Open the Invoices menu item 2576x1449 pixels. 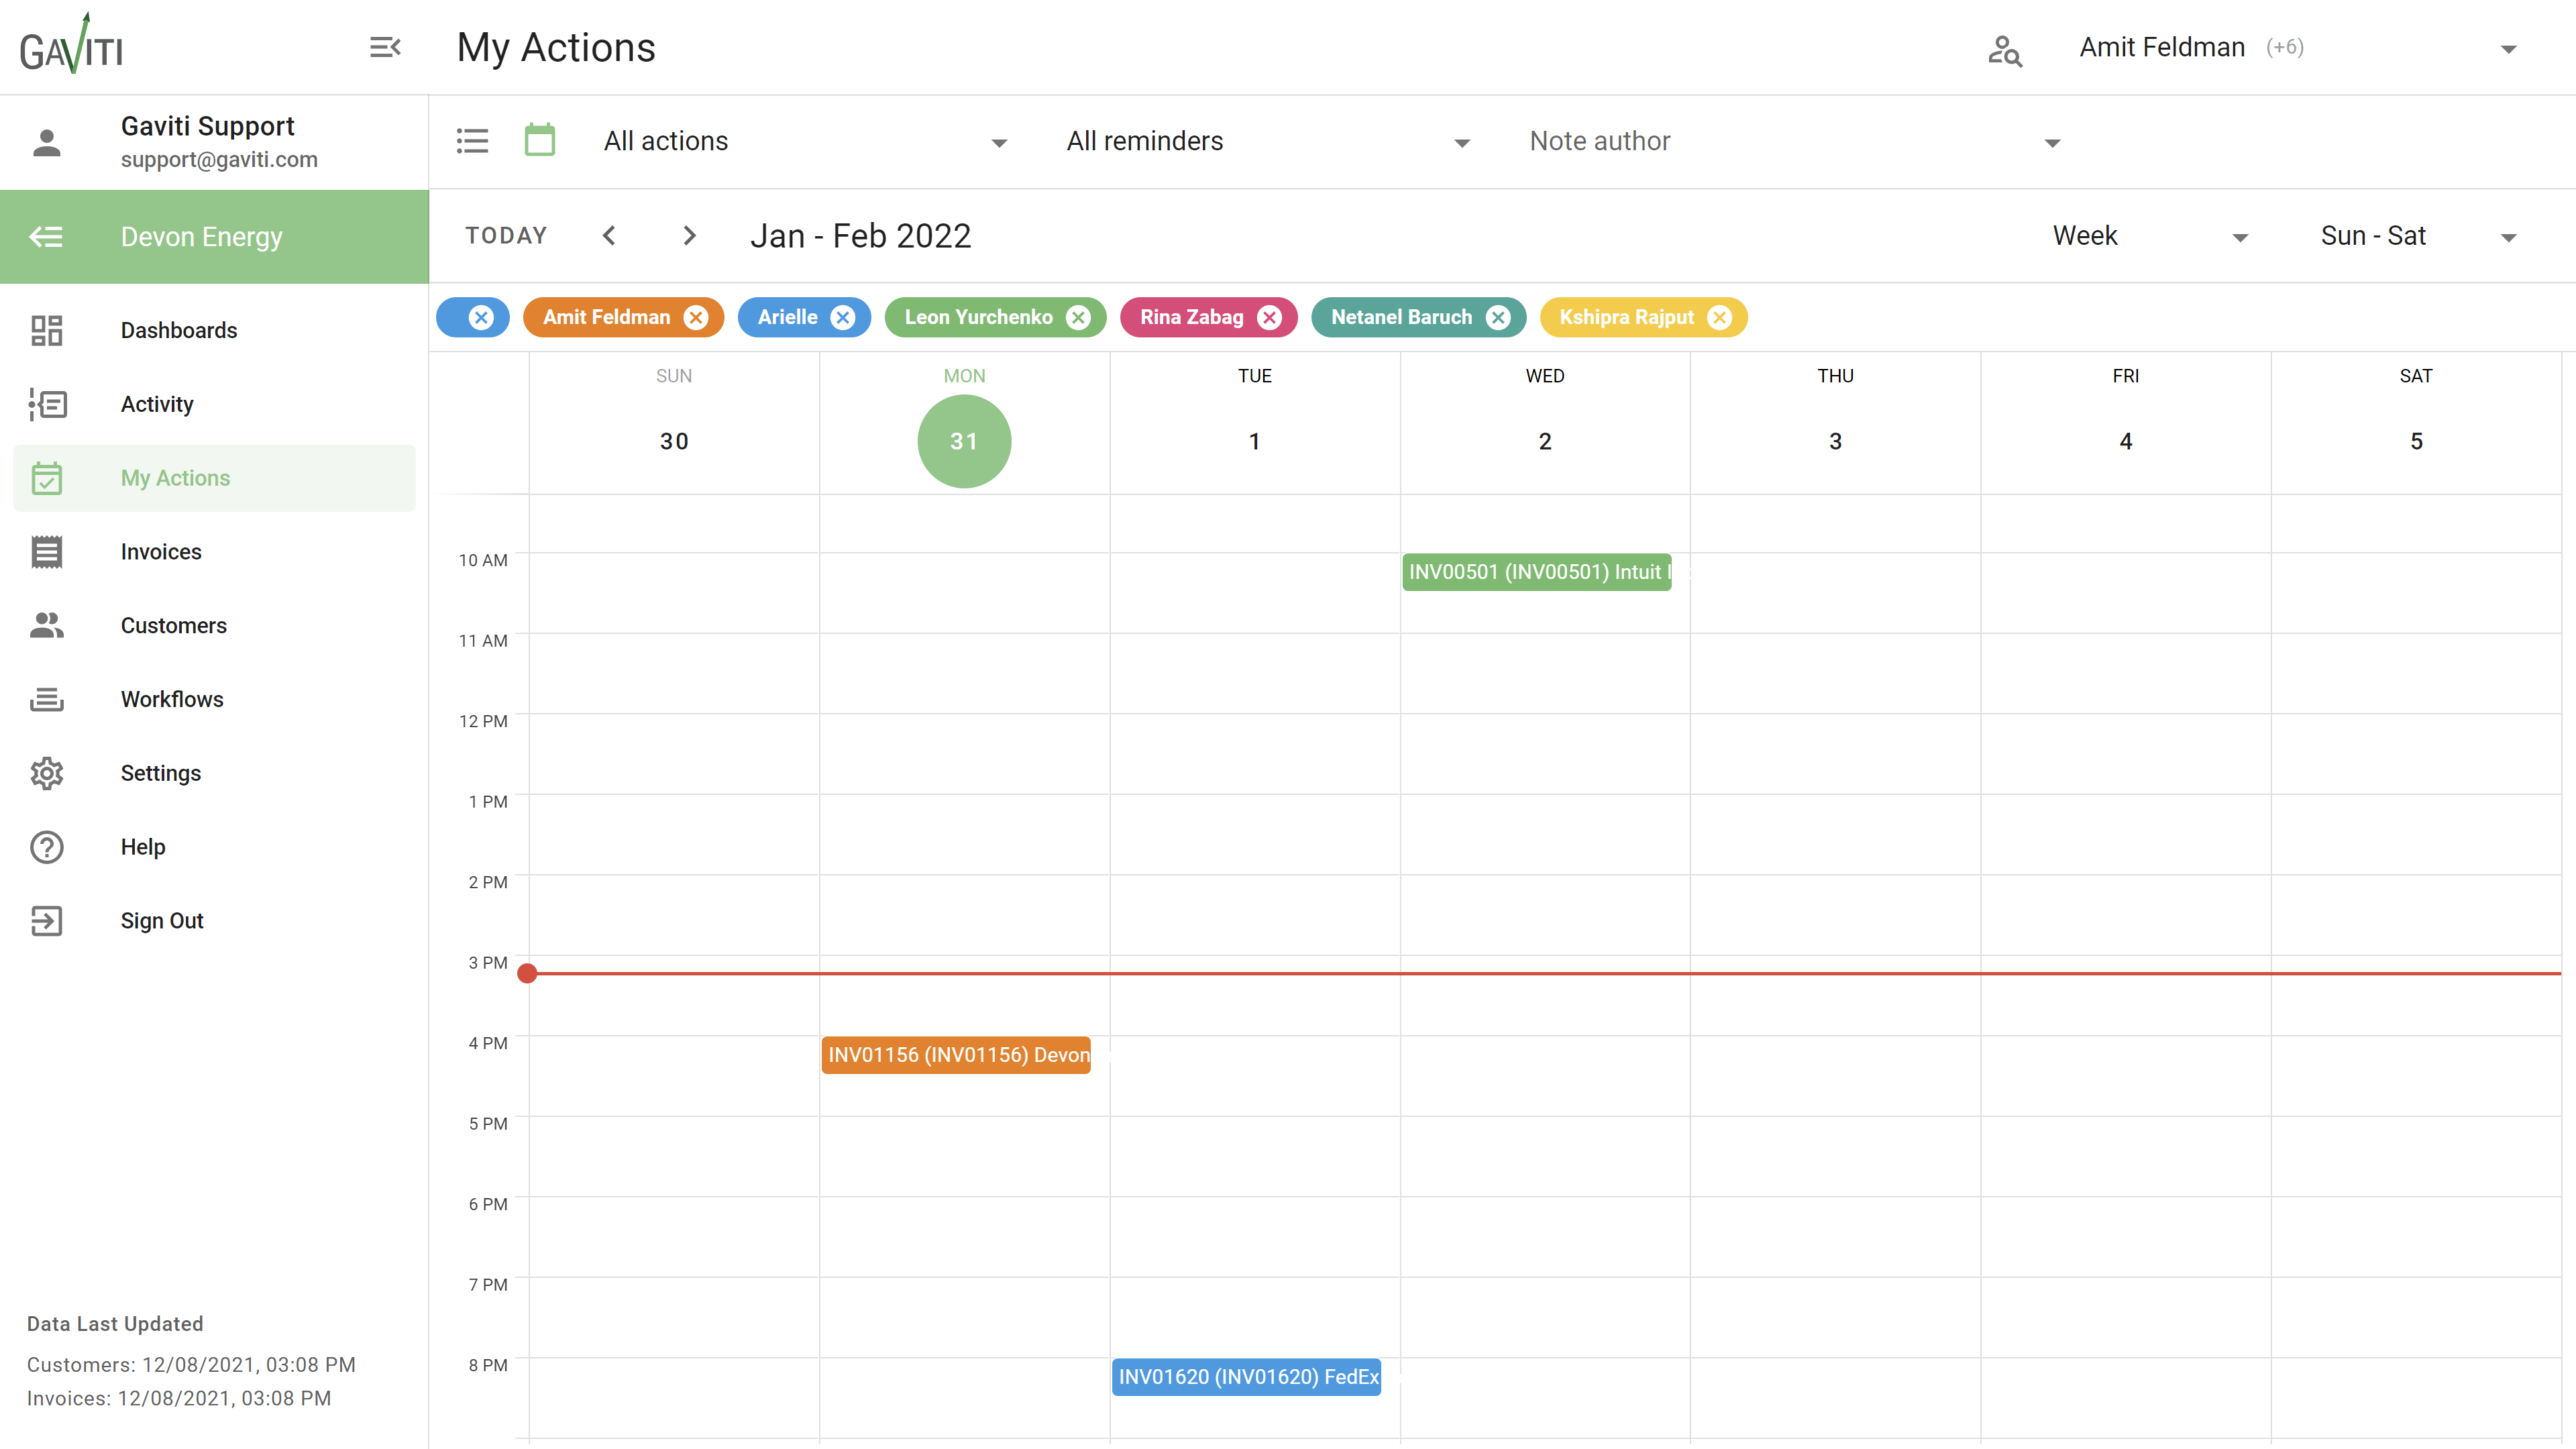pyautogui.click(x=161, y=552)
